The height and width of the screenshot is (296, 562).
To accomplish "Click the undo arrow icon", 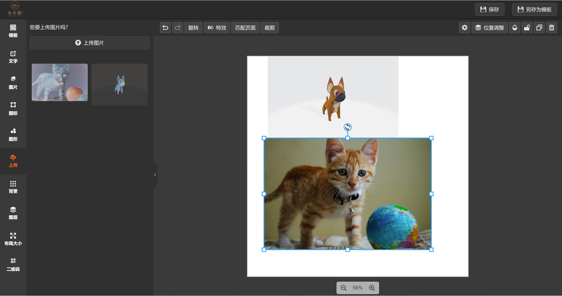I will [165, 27].
